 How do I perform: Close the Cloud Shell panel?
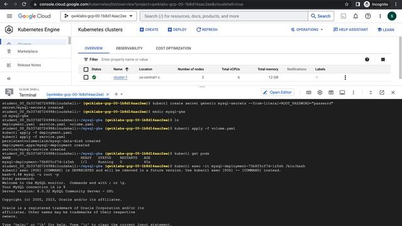[x=393, y=92]
